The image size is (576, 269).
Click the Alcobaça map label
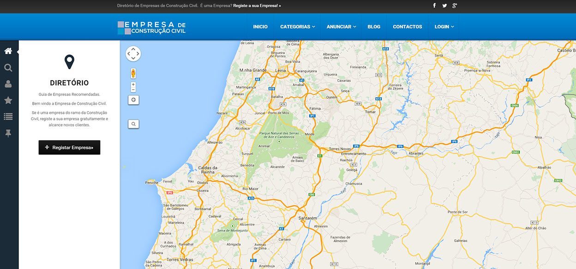coord(242,129)
